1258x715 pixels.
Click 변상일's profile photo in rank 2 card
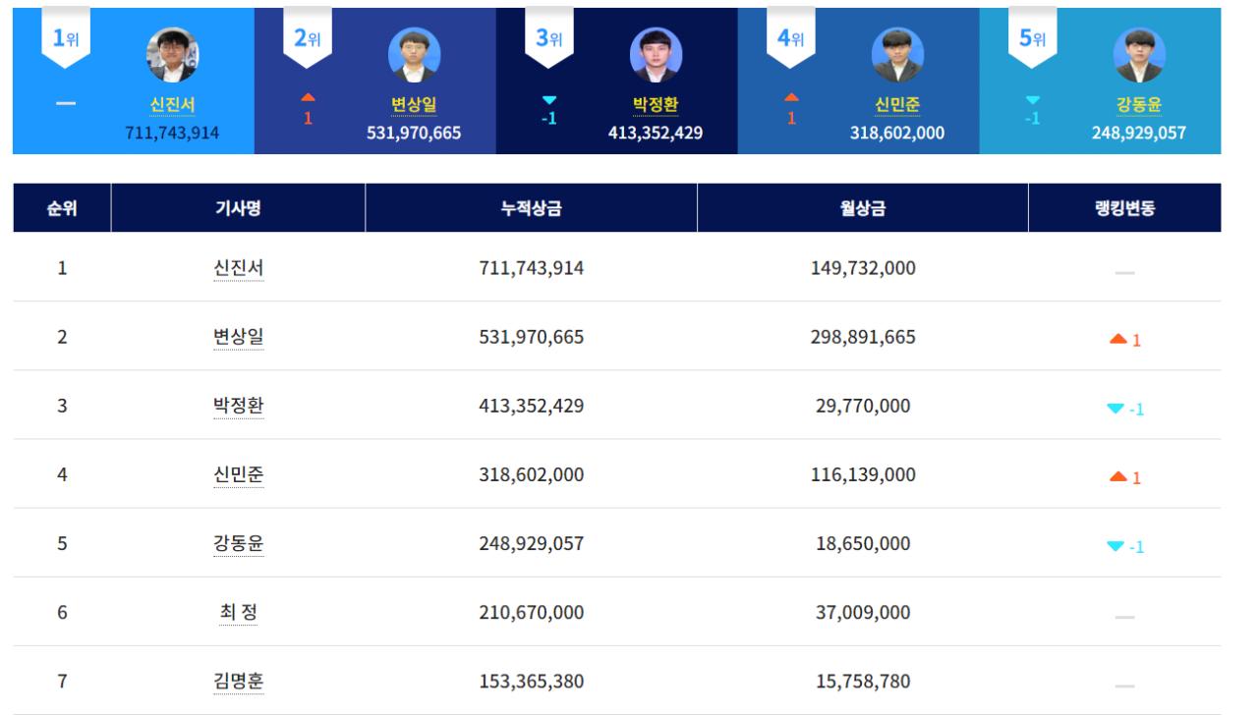coord(414,54)
